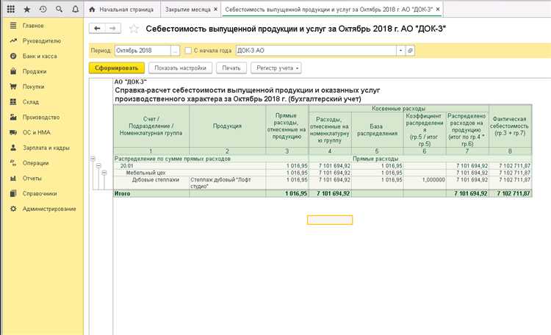The width and height of the screenshot is (551, 335).
Task: Click the 20.01 account row label
Action: coord(127,165)
